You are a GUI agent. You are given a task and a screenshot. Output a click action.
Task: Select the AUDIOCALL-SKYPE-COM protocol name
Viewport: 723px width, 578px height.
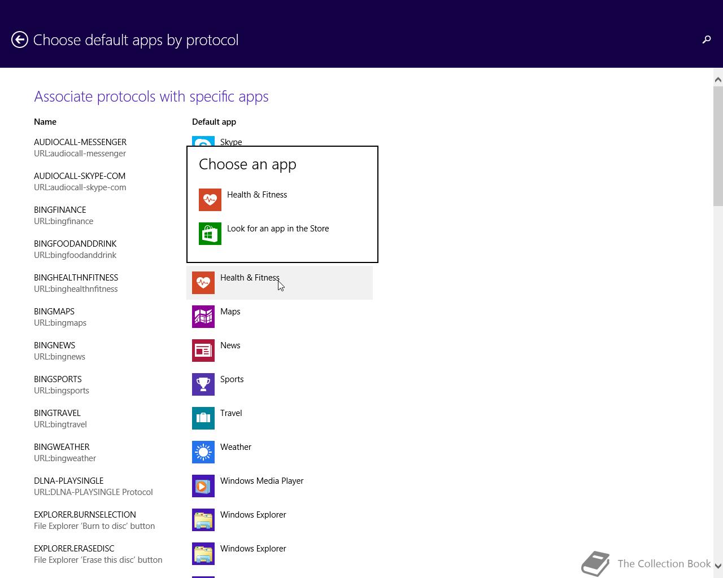pos(80,176)
